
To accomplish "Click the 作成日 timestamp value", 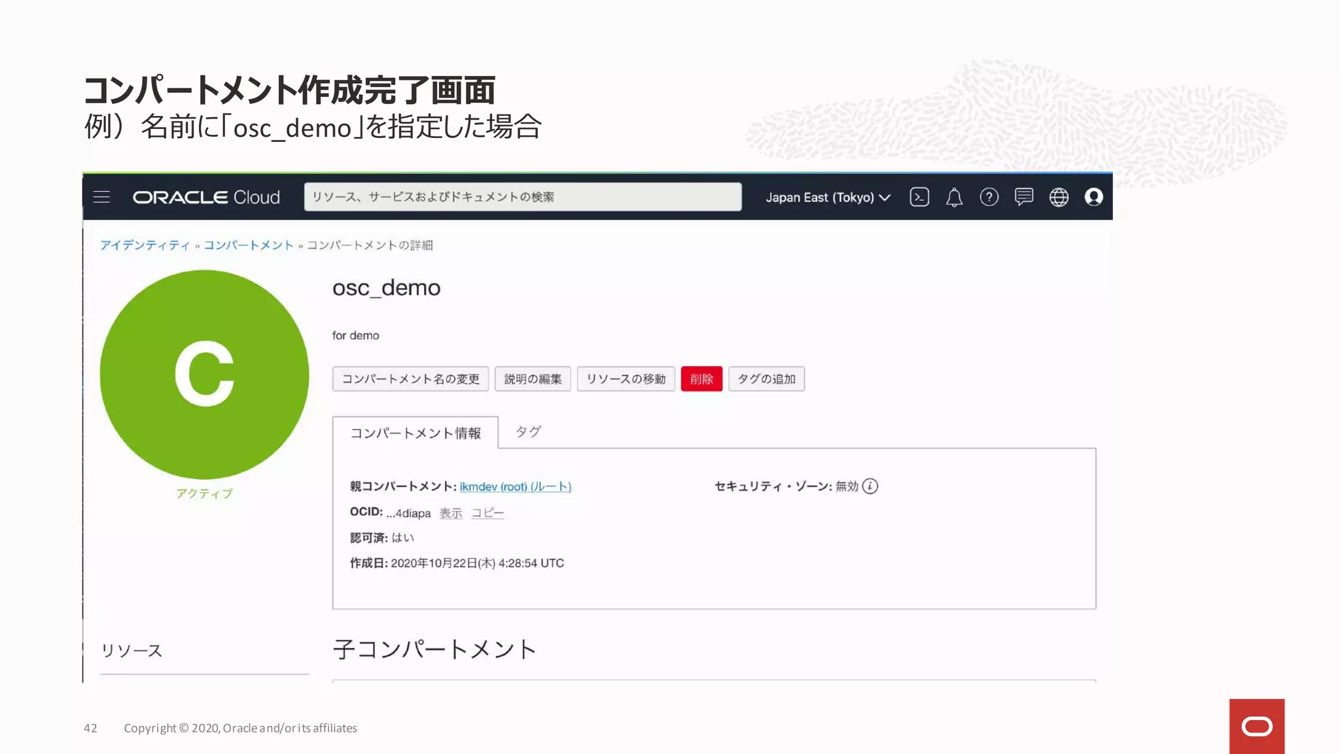I will point(478,563).
